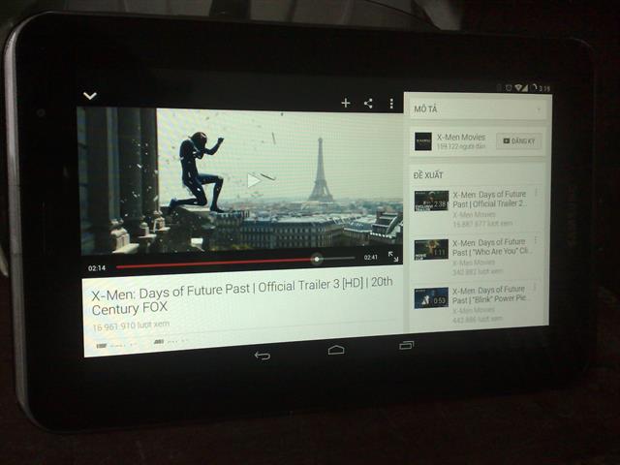The height and width of the screenshot is (465, 620).
Task: Select the "Who Are You" clip title
Action: [x=491, y=247]
